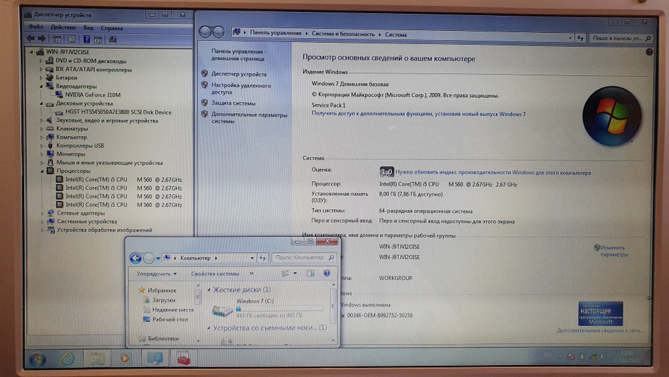Collapse Устройства со съемными носителями group
This screenshot has height=377, width=669.
point(209,328)
